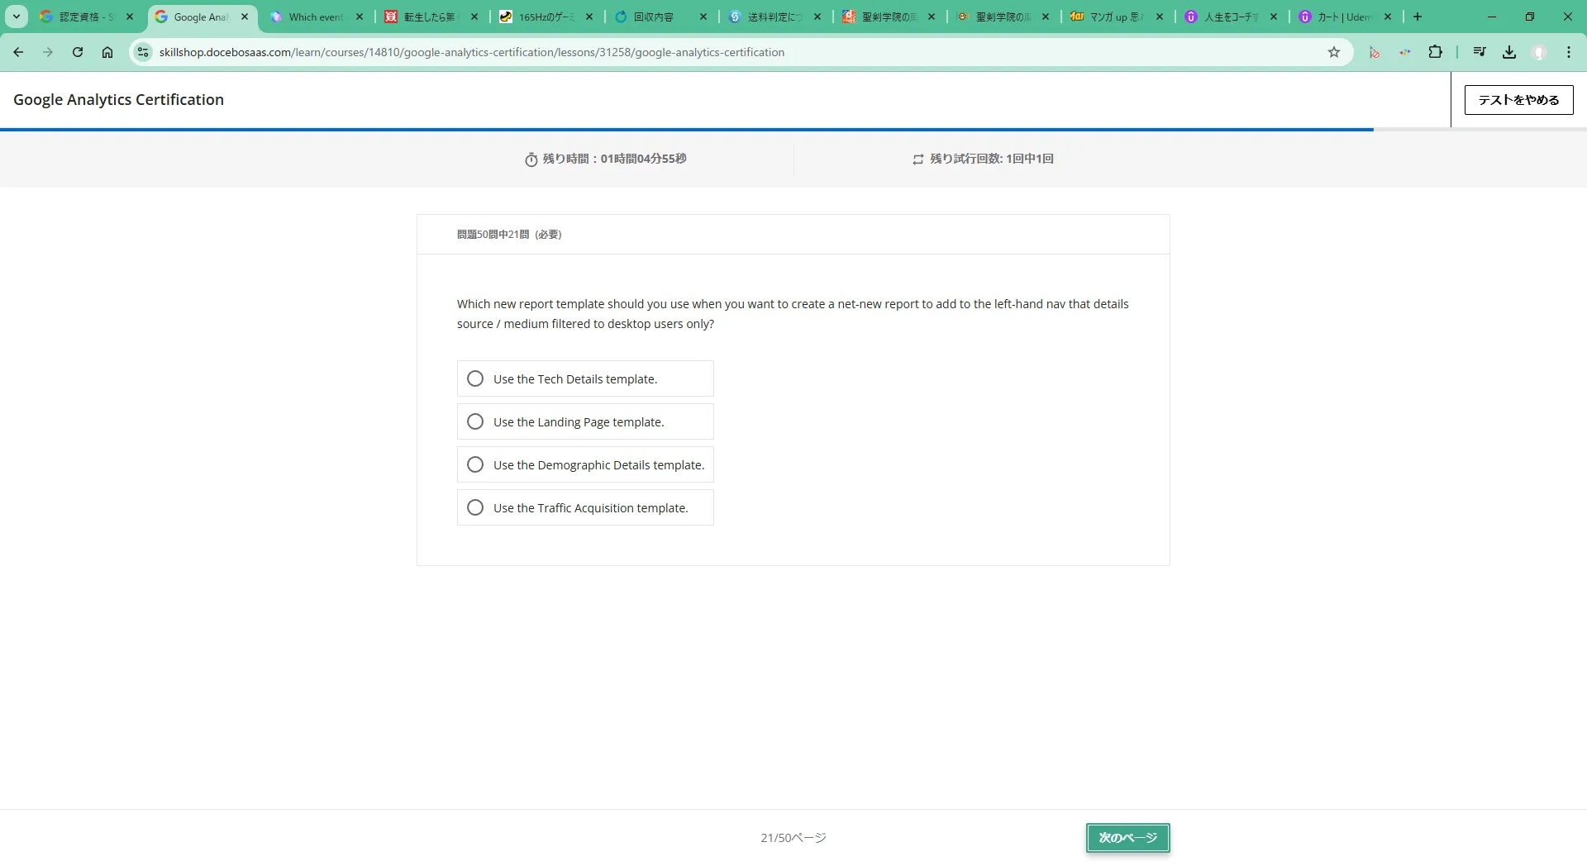This screenshot has height=866, width=1587.
Task: Click the 残り試行回数 retry icon
Action: 917,159
